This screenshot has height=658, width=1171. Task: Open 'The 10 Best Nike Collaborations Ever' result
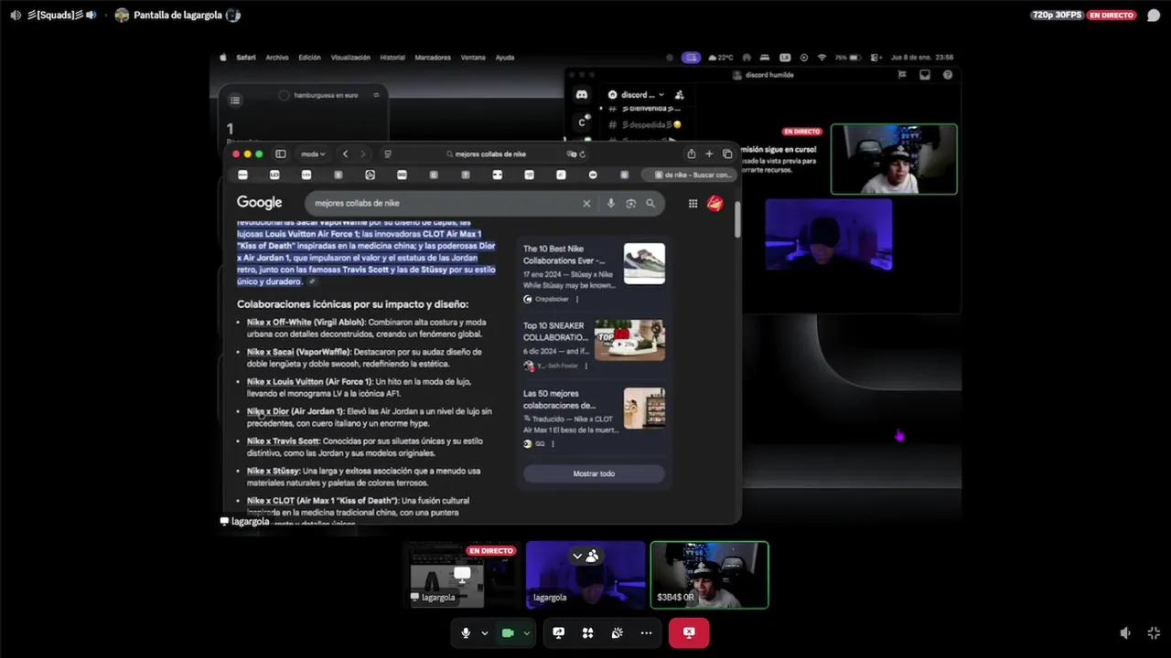point(564,255)
